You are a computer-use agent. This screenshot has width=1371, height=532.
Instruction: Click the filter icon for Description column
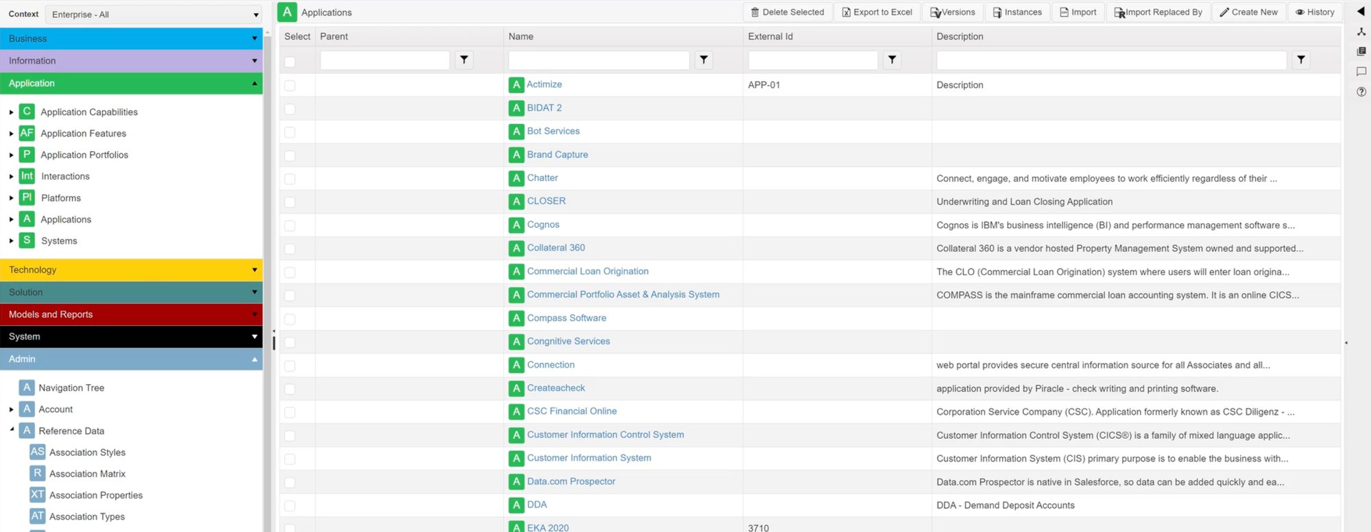1301,60
